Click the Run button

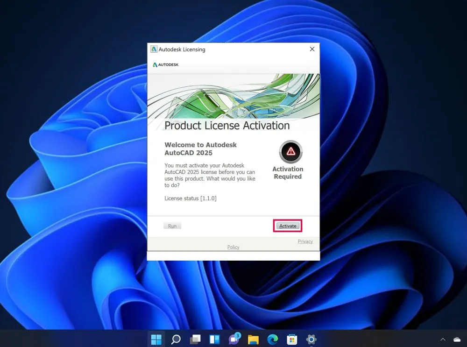(x=172, y=226)
